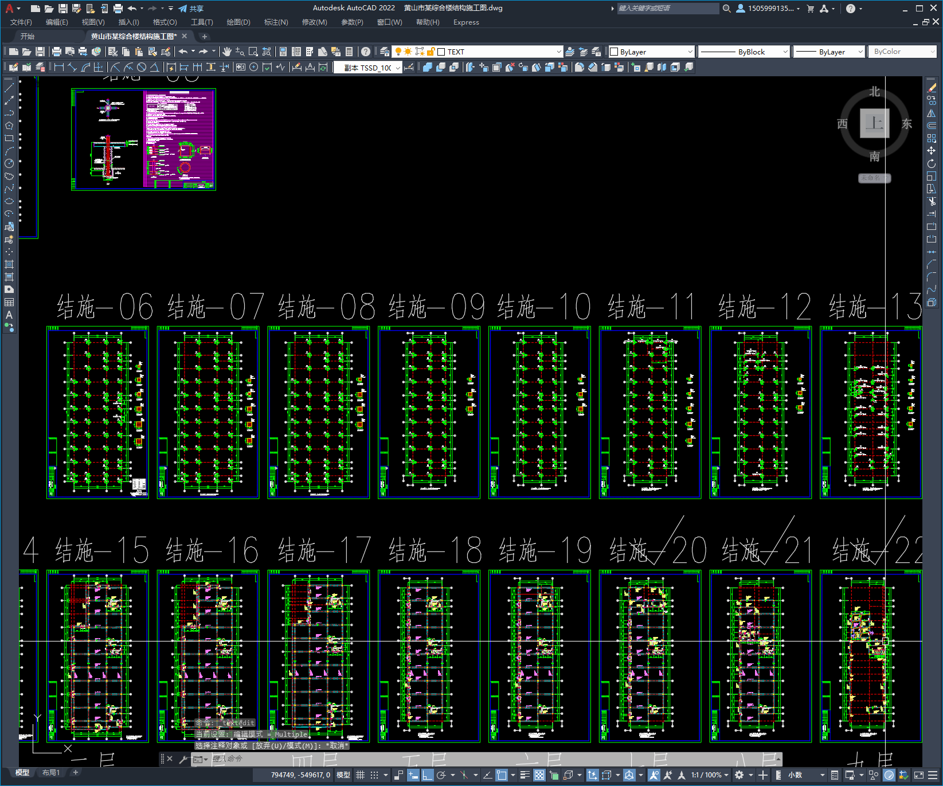Screen dimensions: 943x786
Task: Toggle transparency display in status bar
Action: click(539, 775)
